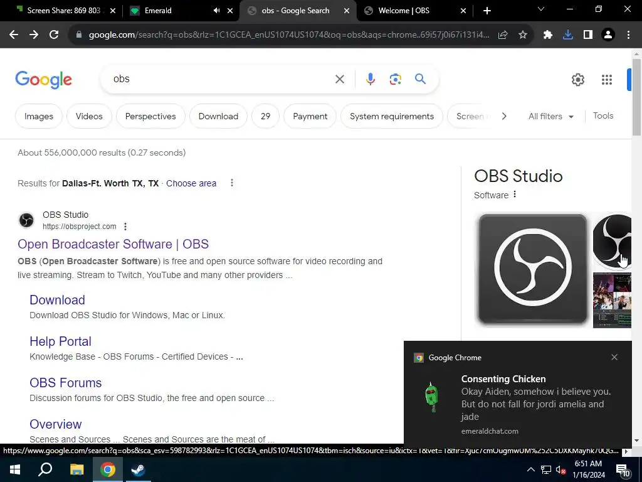Open the Windows Start menu
This screenshot has width=642, height=482.
click(15, 469)
